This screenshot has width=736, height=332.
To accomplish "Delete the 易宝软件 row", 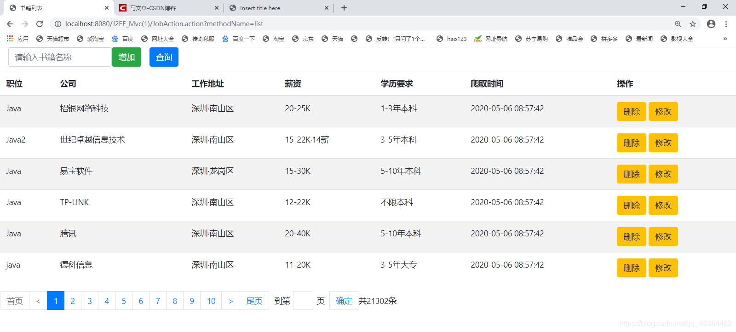I will (632, 174).
